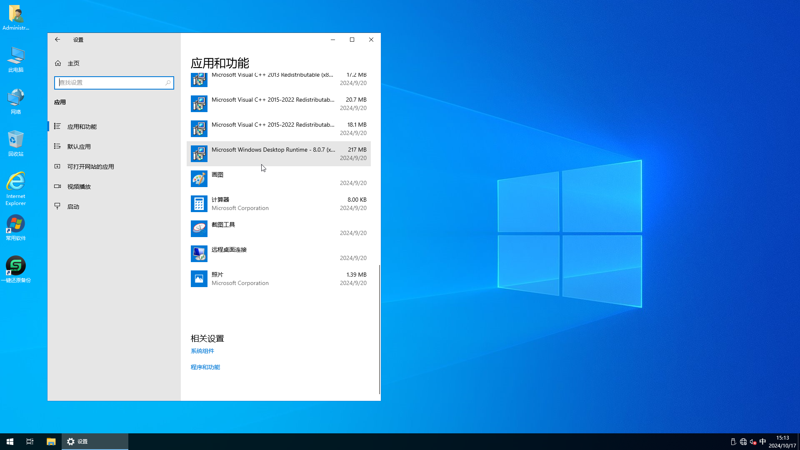800x450 pixels.
Task: Open the Windows Start menu
Action: [x=10, y=442]
